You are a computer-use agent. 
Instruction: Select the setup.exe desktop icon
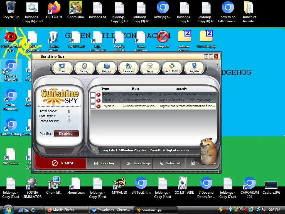pos(163,39)
